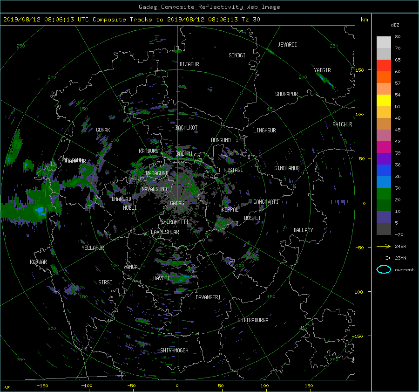Click the RAMDURG city label
The height and width of the screenshot is (392, 419).
[149, 151]
